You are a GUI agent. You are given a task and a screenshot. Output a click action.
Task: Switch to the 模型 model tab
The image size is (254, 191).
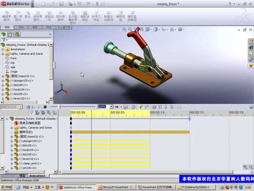click(x=22, y=176)
